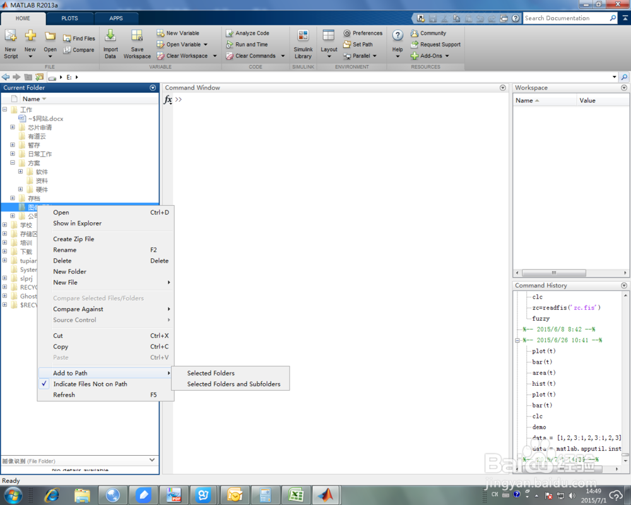
Task: Click the New file plus icon
Action: [30, 36]
